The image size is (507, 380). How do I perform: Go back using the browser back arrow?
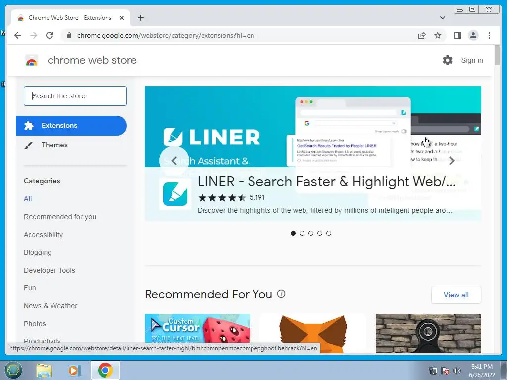point(18,35)
